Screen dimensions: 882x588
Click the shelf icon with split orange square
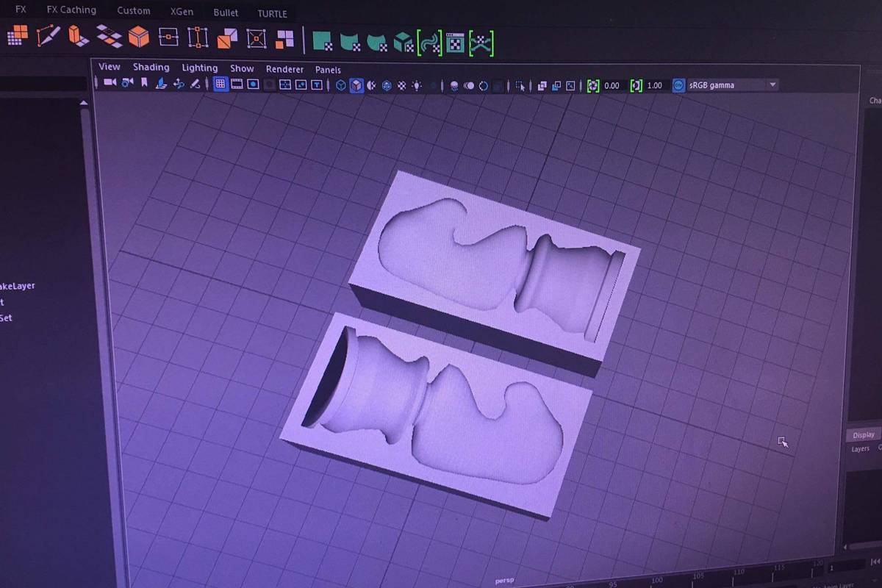227,37
